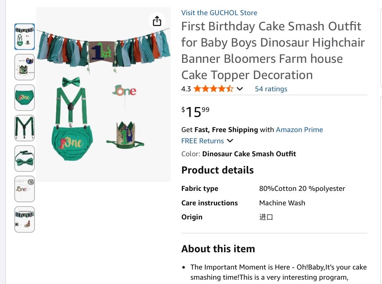Click the share icon on the product image
Viewport: 382px width, 284px height.
click(x=157, y=21)
